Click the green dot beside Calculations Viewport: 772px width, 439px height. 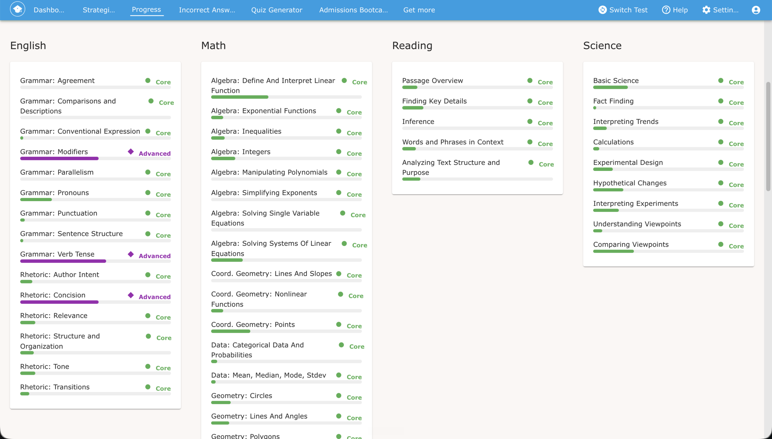[x=721, y=142]
